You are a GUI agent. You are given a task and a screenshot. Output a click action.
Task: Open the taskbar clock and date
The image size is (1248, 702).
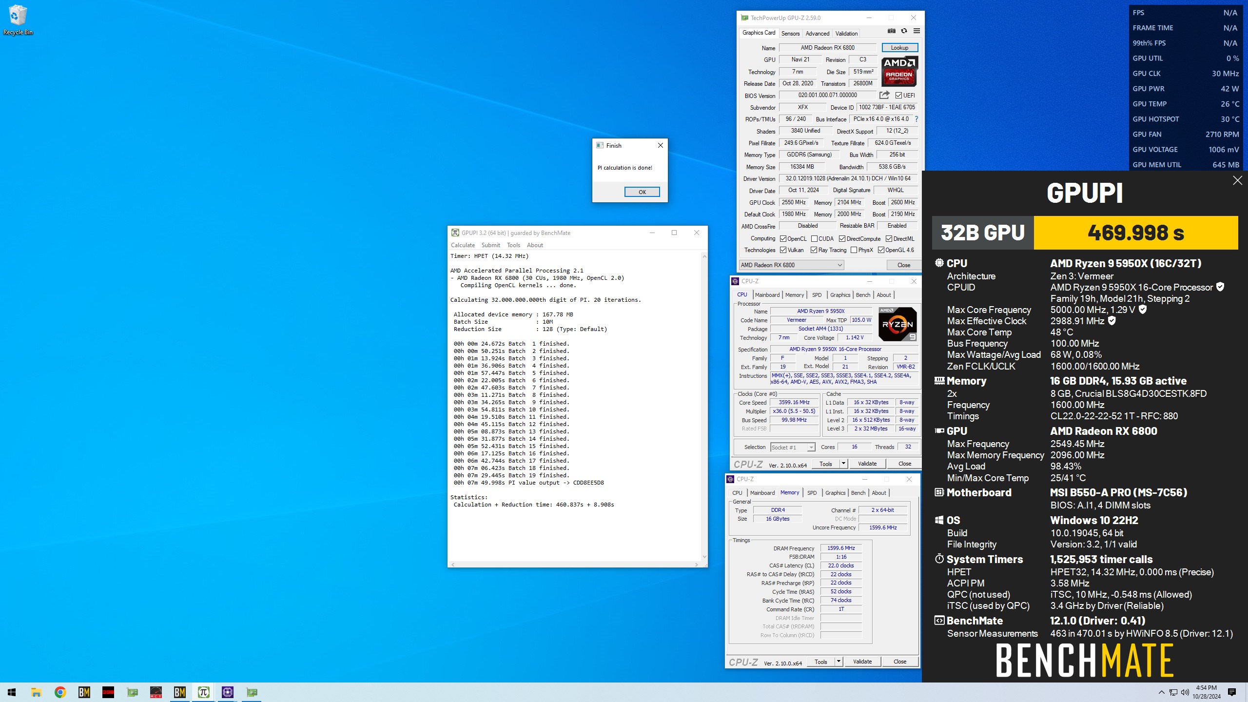1206,692
